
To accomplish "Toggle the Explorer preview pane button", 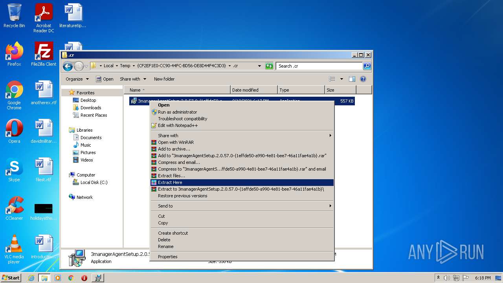I will coord(352,79).
